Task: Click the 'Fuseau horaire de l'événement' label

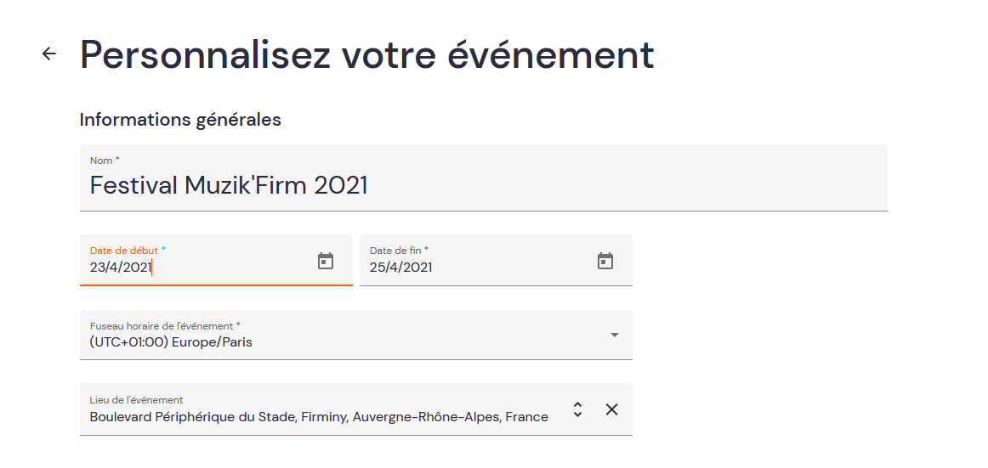Action: click(162, 326)
